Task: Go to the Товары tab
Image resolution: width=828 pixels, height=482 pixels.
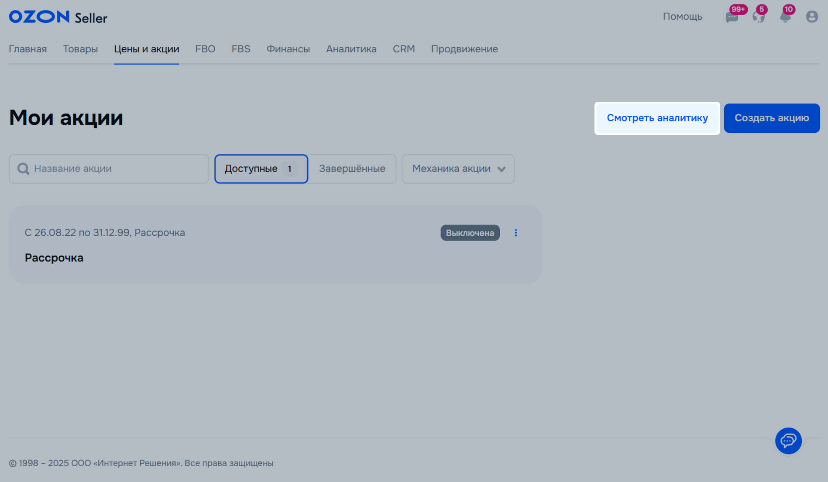Action: [80, 49]
